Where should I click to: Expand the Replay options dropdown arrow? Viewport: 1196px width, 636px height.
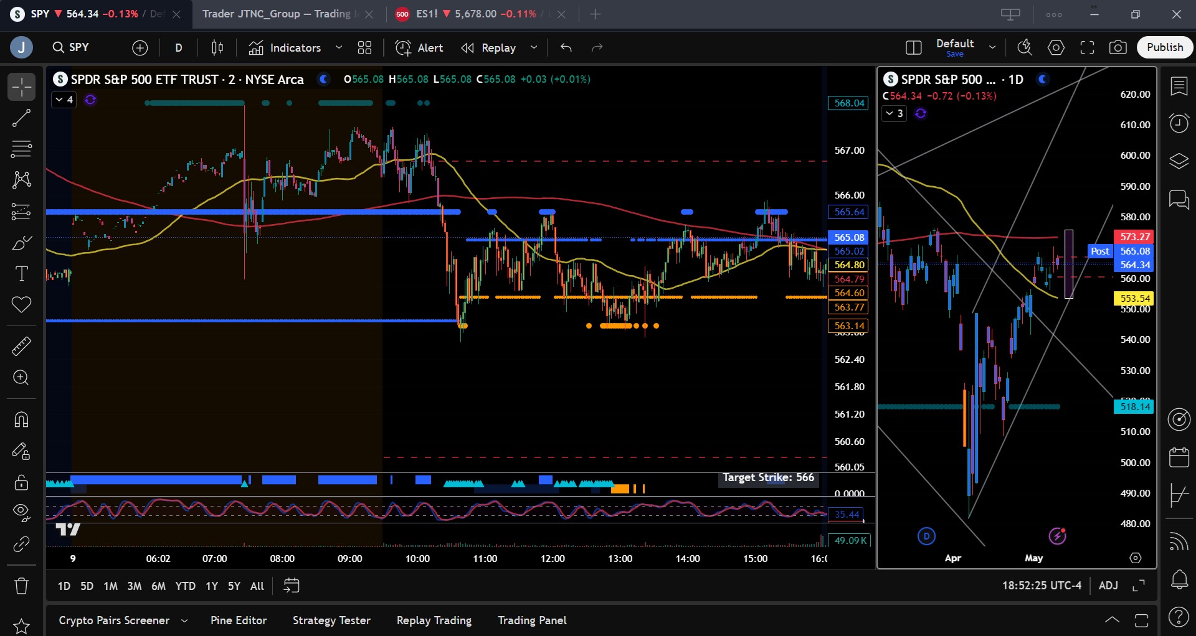pos(534,47)
